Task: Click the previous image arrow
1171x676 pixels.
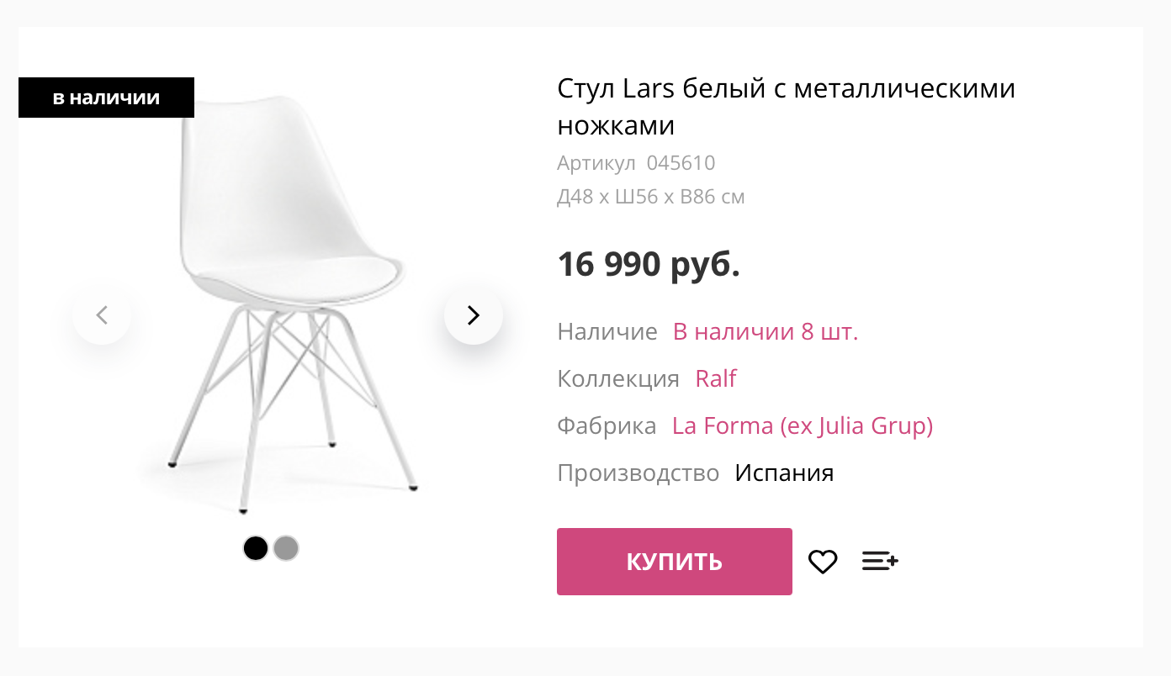Action: click(x=102, y=315)
